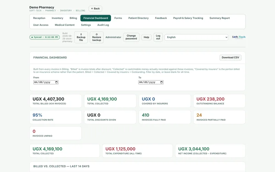Image resolution: width=275 pixels, height=172 pixels.
Task: Click the Billed vs. Collected section heading
Action: coord(62,166)
